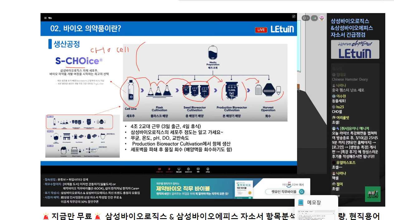Start screen sharing from the toolbar

(x=179, y=170)
